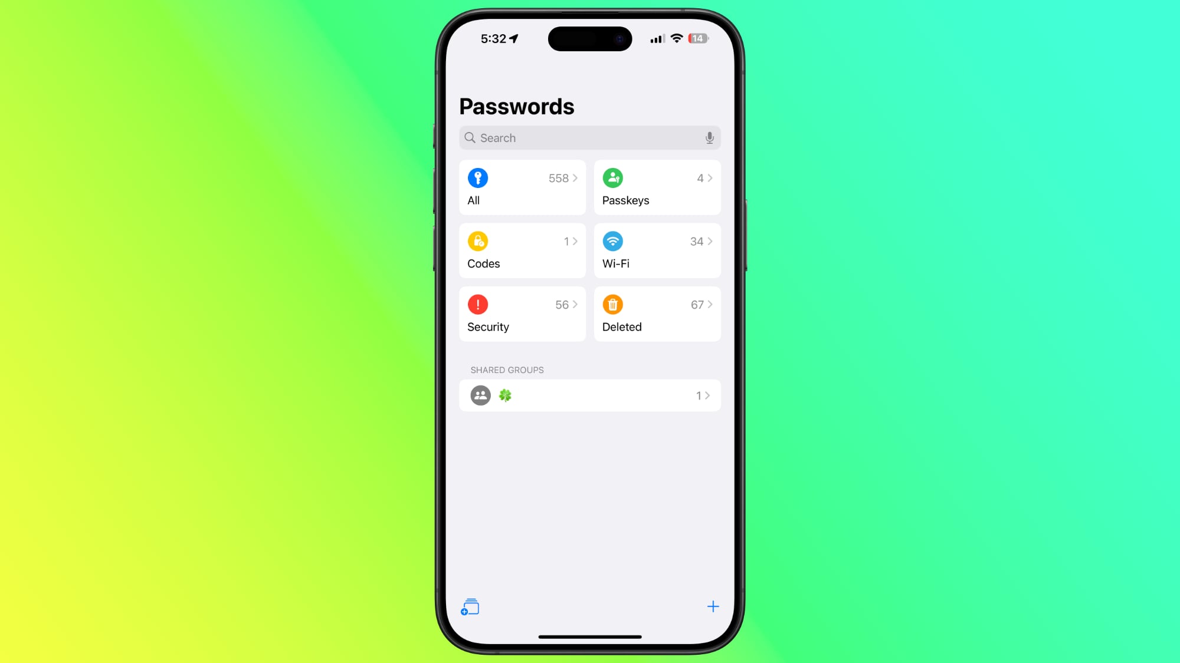Image resolution: width=1180 pixels, height=663 pixels.
Task: Toggle visibility of Security issues
Action: pyautogui.click(x=522, y=314)
